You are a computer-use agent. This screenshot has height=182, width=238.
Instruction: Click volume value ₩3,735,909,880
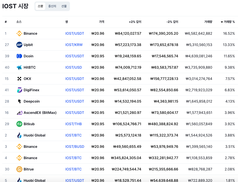click(199, 67)
